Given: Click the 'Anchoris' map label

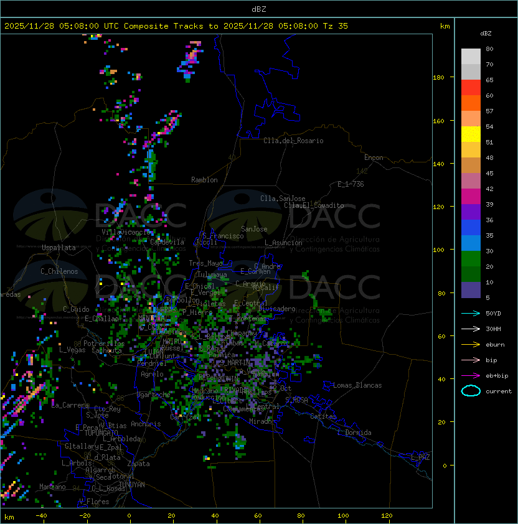Looking at the screenshot, I should click(146, 424).
